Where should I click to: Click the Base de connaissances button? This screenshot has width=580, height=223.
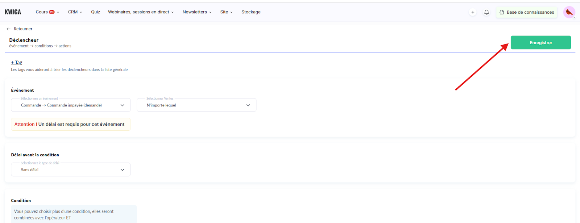(530, 12)
